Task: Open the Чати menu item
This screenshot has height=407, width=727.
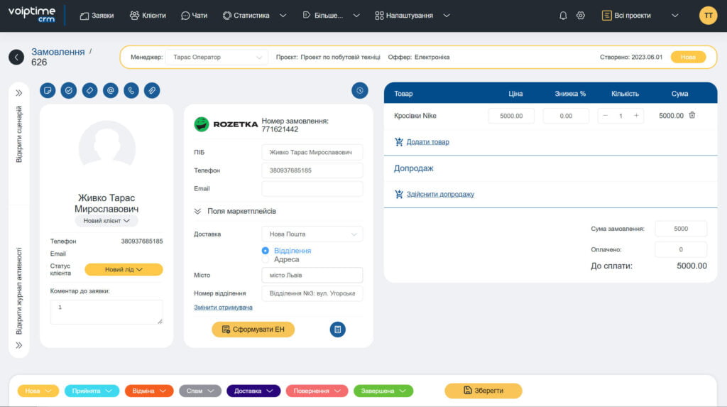Action: (x=195, y=16)
